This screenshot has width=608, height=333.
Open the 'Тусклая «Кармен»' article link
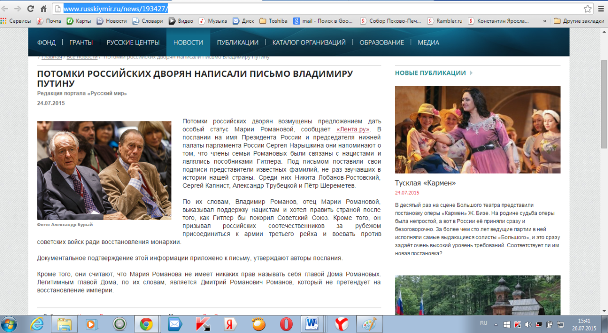(425, 183)
